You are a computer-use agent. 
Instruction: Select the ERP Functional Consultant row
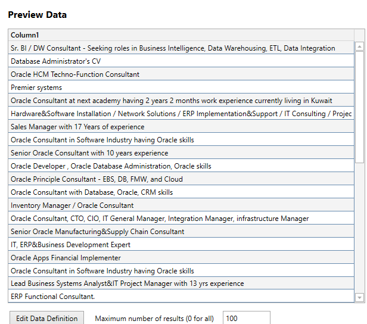pyautogui.click(x=181, y=296)
